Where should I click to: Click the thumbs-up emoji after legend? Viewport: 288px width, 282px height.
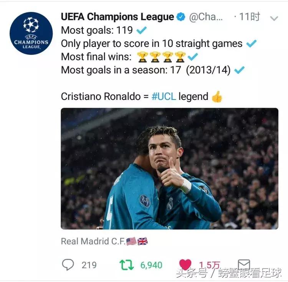tap(217, 97)
